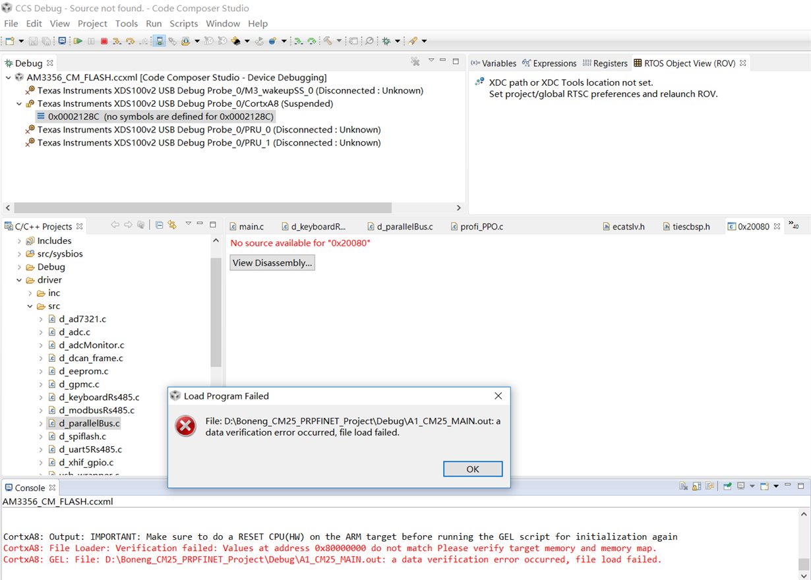Click the Suspend icon in toolbar
This screenshot has height=580, width=811.
tap(91, 41)
